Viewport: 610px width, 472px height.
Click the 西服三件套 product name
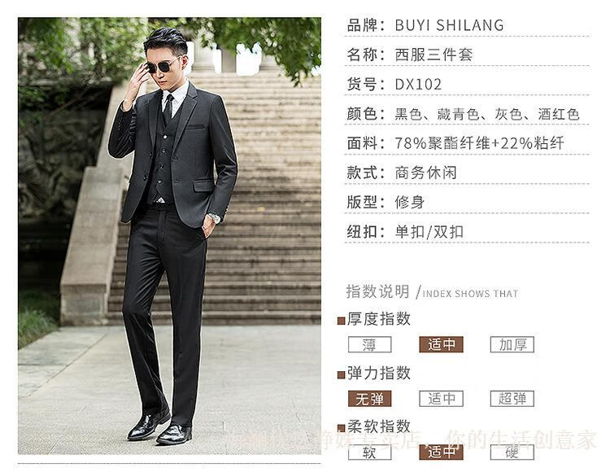pyautogui.click(x=434, y=55)
